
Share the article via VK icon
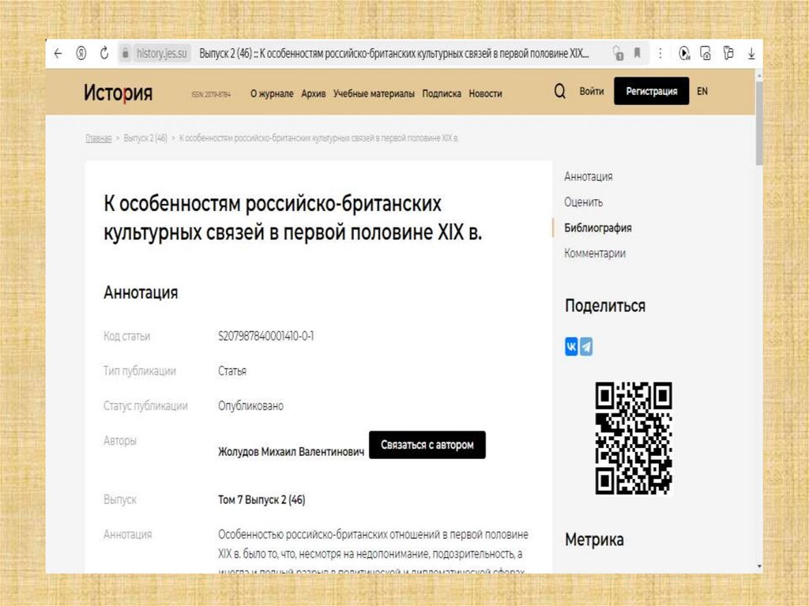[571, 347]
